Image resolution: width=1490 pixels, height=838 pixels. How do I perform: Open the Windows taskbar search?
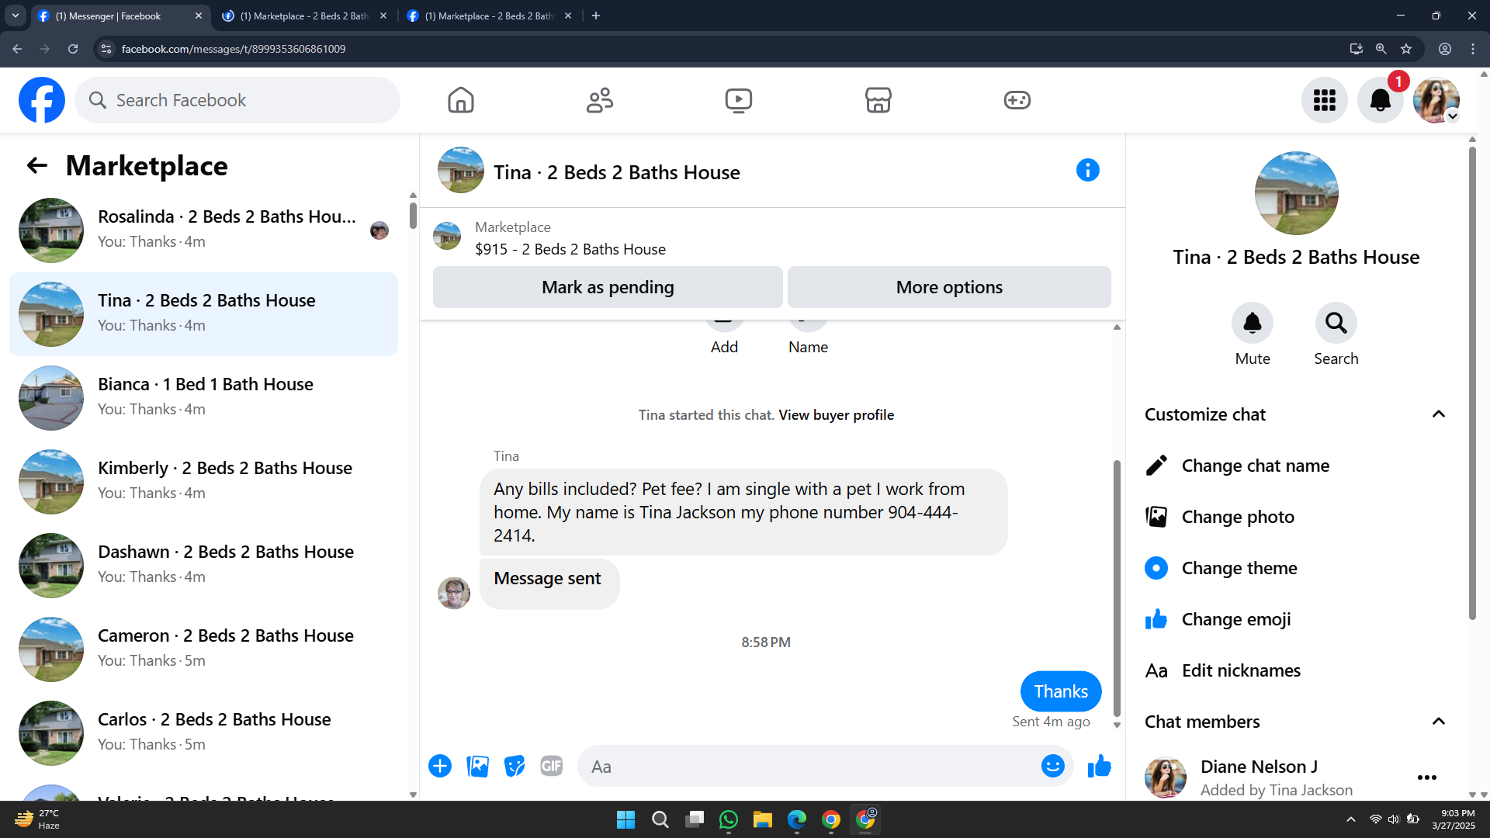tap(660, 819)
